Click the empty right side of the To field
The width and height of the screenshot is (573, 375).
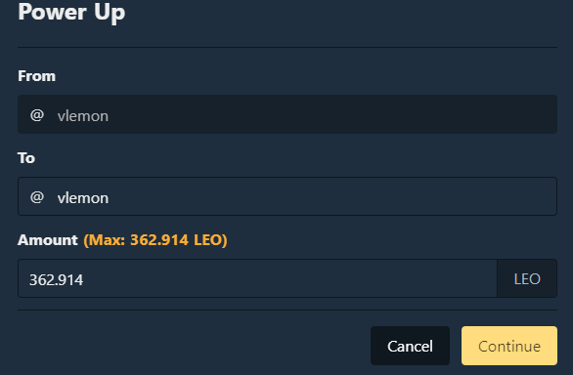point(402,196)
